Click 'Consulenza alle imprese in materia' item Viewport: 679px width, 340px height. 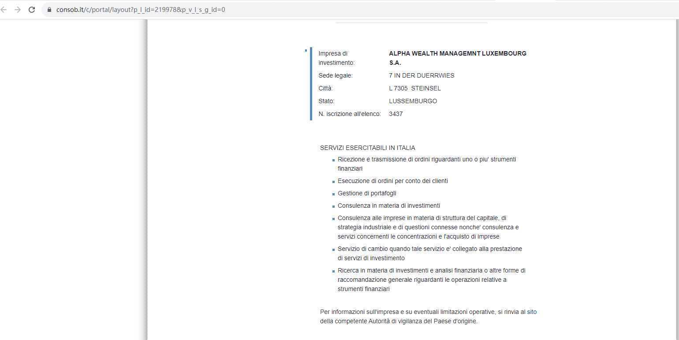(x=428, y=227)
